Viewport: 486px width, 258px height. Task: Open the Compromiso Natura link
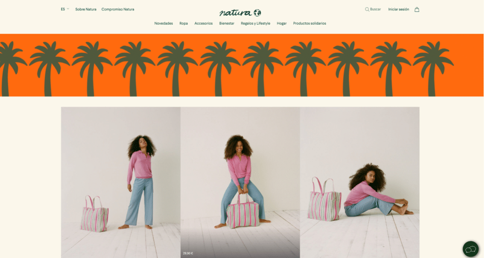click(x=118, y=9)
